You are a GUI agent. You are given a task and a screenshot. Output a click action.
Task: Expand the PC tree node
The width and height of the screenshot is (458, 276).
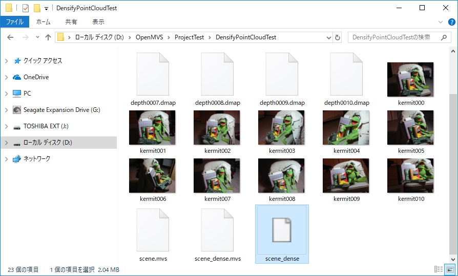(x=7, y=94)
